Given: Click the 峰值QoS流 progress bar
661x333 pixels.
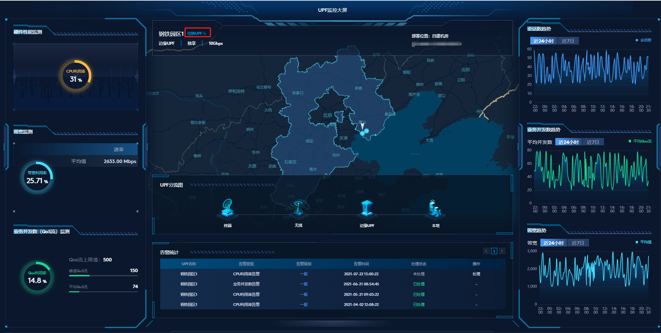Looking at the screenshot, I should click(103, 276).
